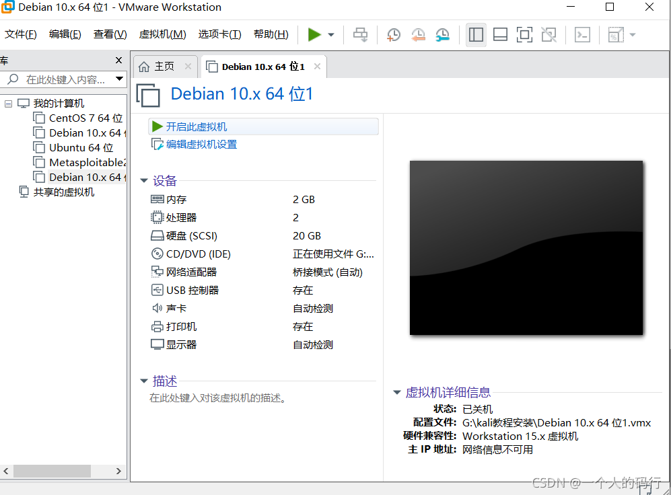The image size is (671, 495).
Task: Select 共享的虚拟机 in library
Action: [x=64, y=192]
